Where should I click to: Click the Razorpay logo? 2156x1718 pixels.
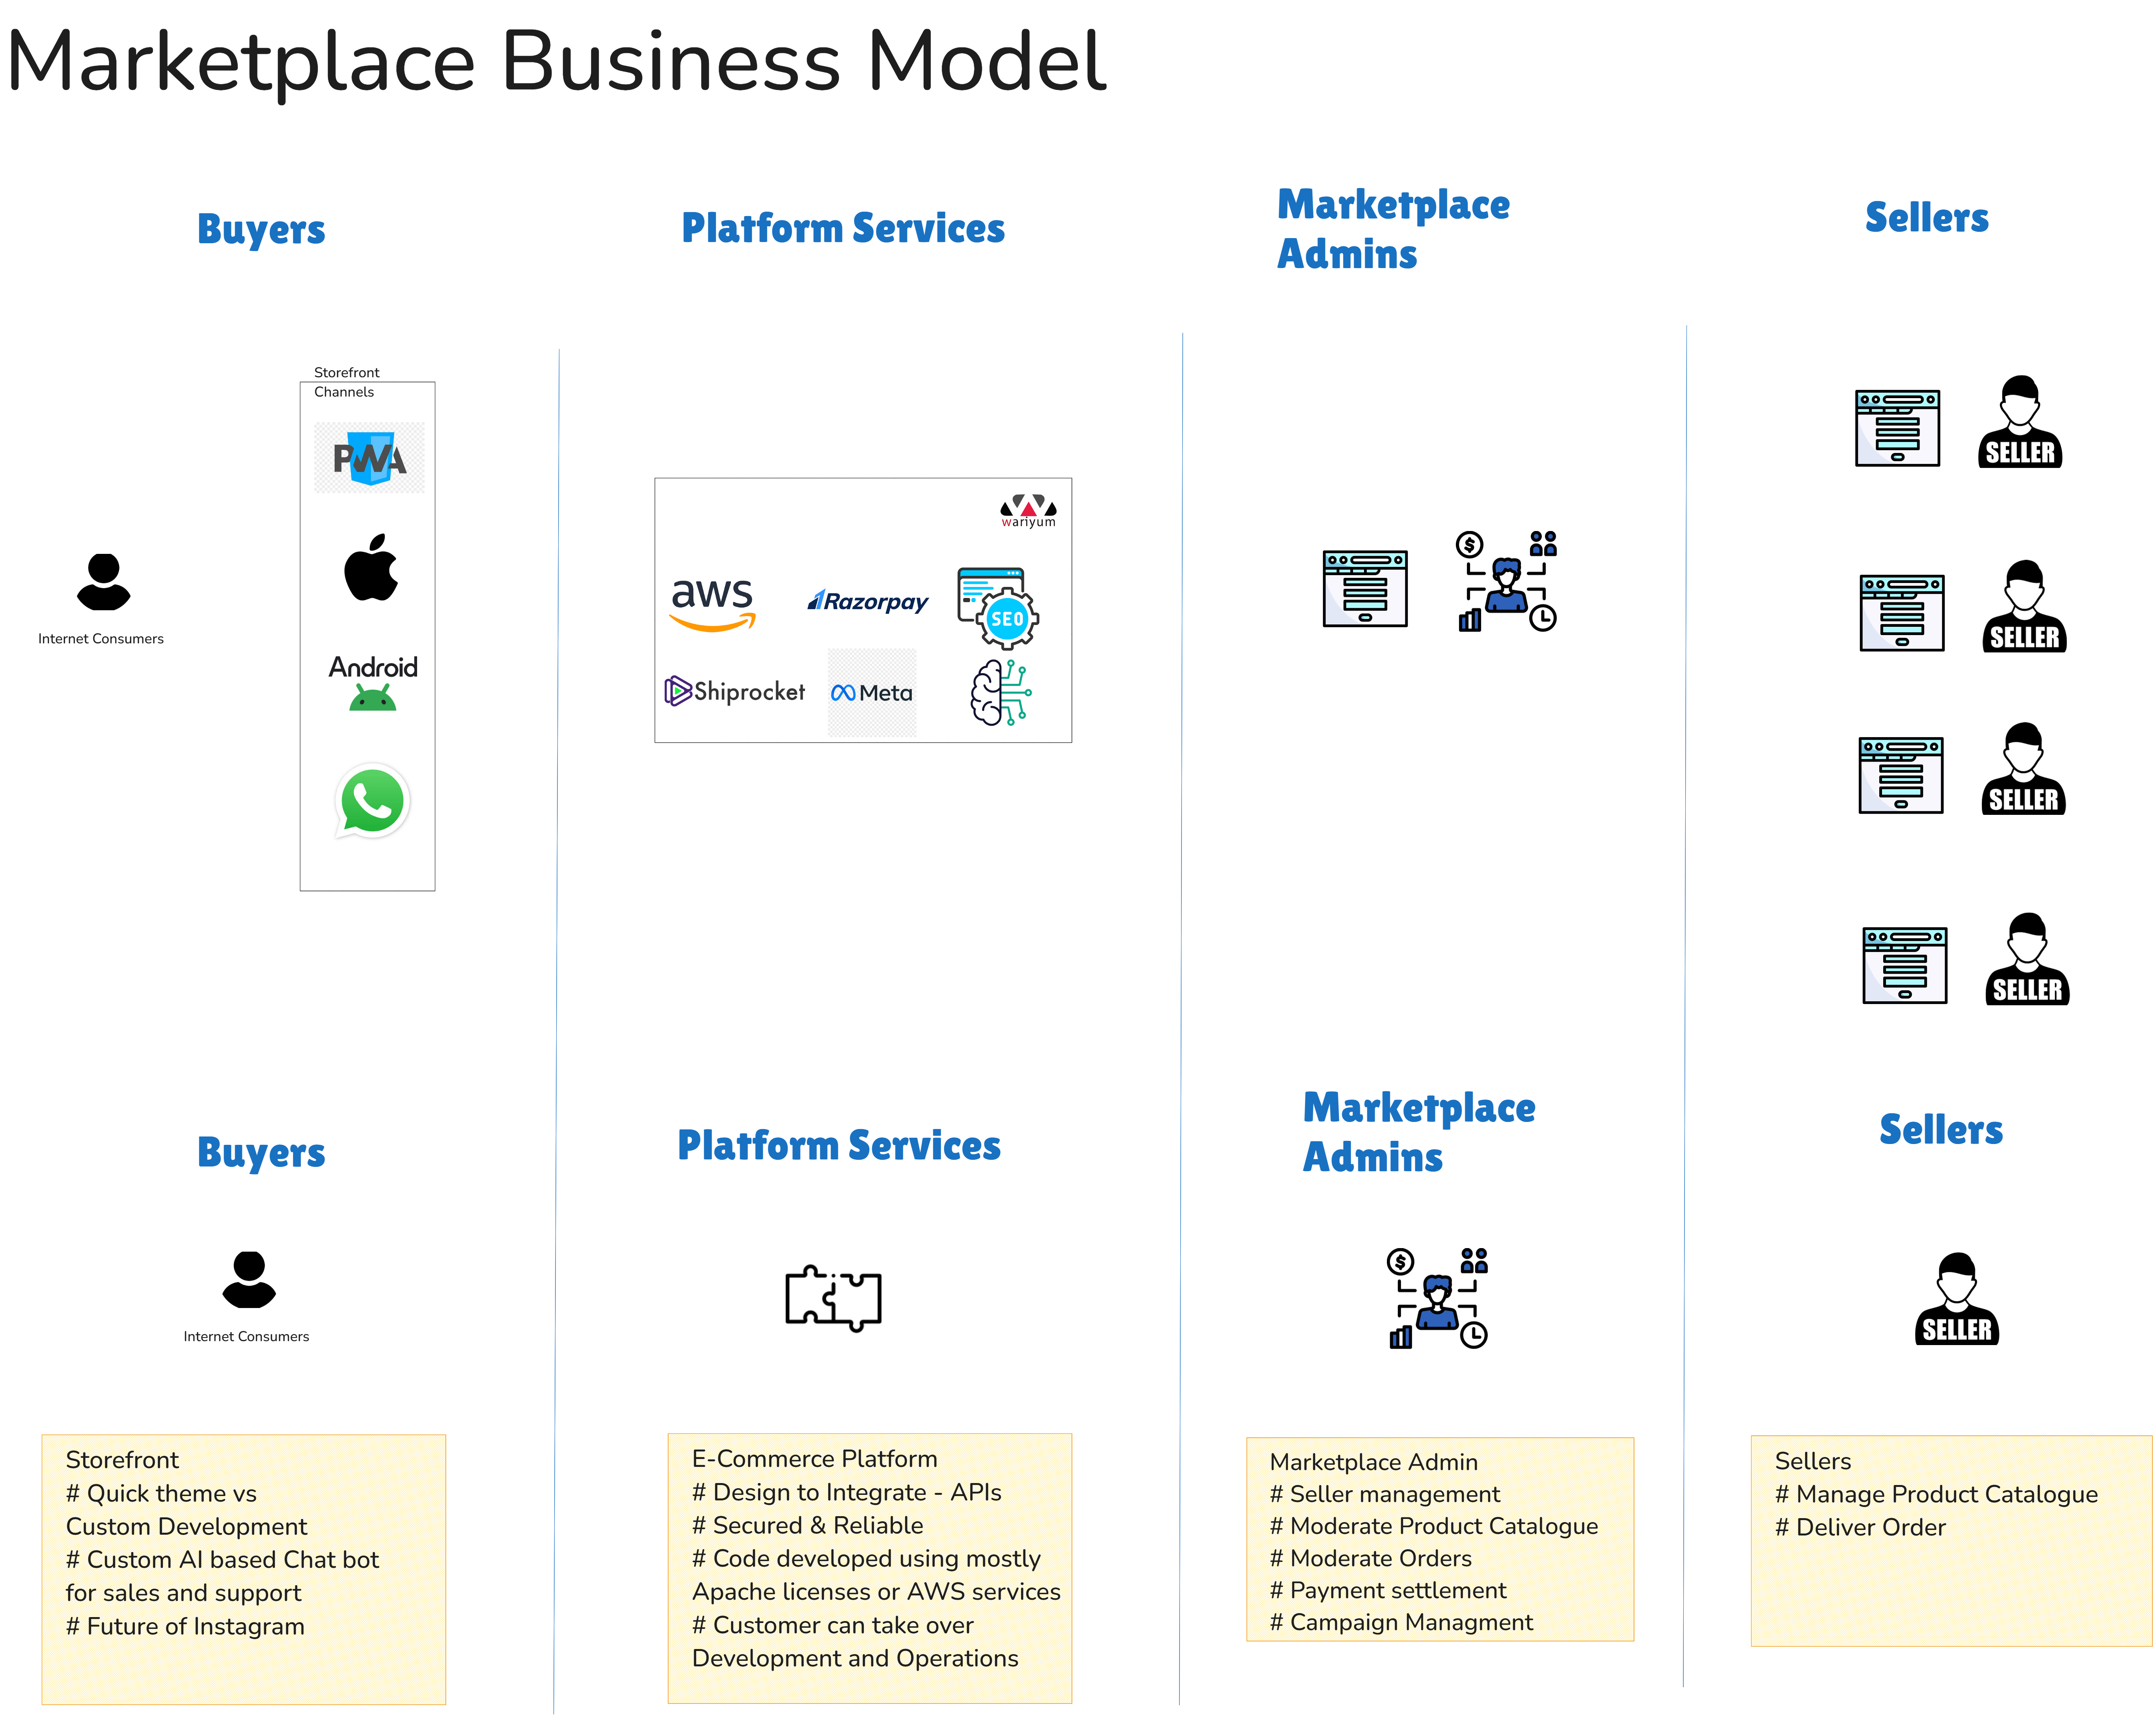point(868,601)
